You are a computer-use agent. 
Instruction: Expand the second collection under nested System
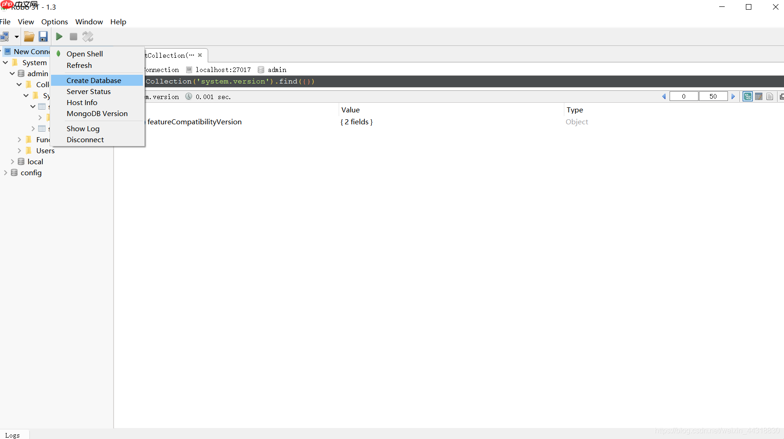[33, 128]
